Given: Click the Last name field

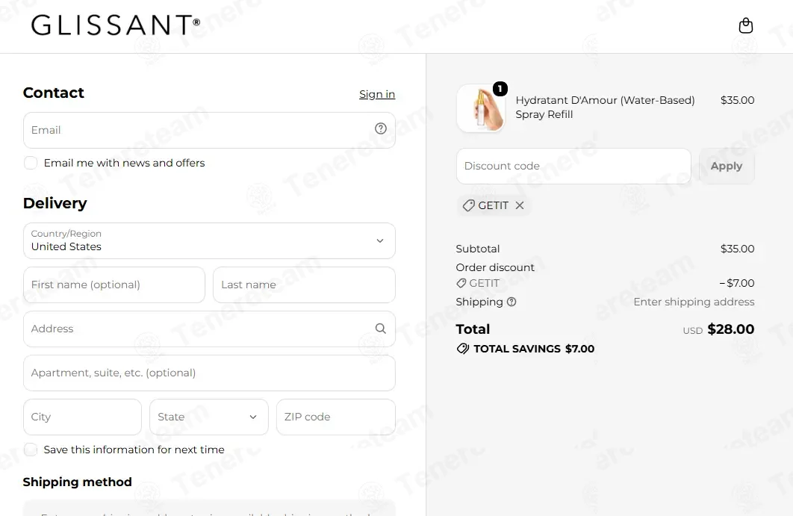Looking at the screenshot, I should tap(305, 285).
